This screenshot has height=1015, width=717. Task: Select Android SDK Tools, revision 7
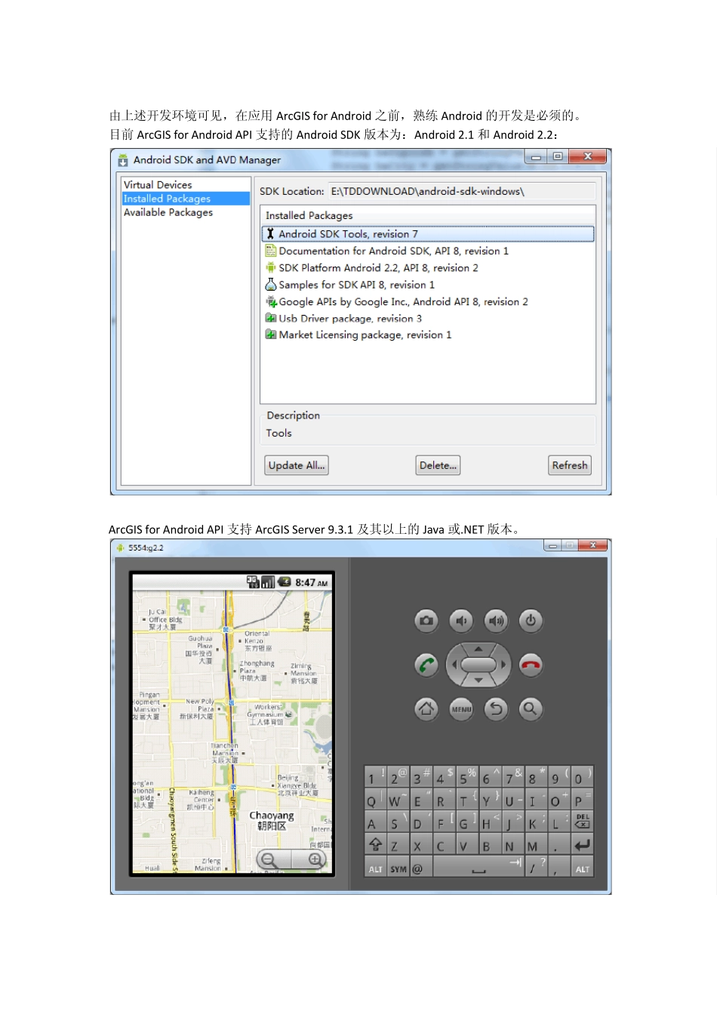[x=428, y=234]
